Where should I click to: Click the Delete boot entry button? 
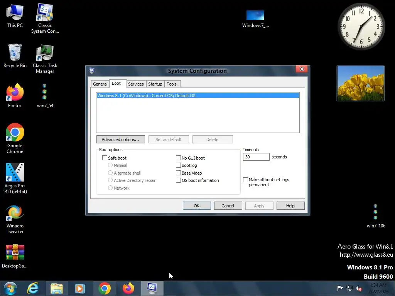pyautogui.click(x=213, y=140)
